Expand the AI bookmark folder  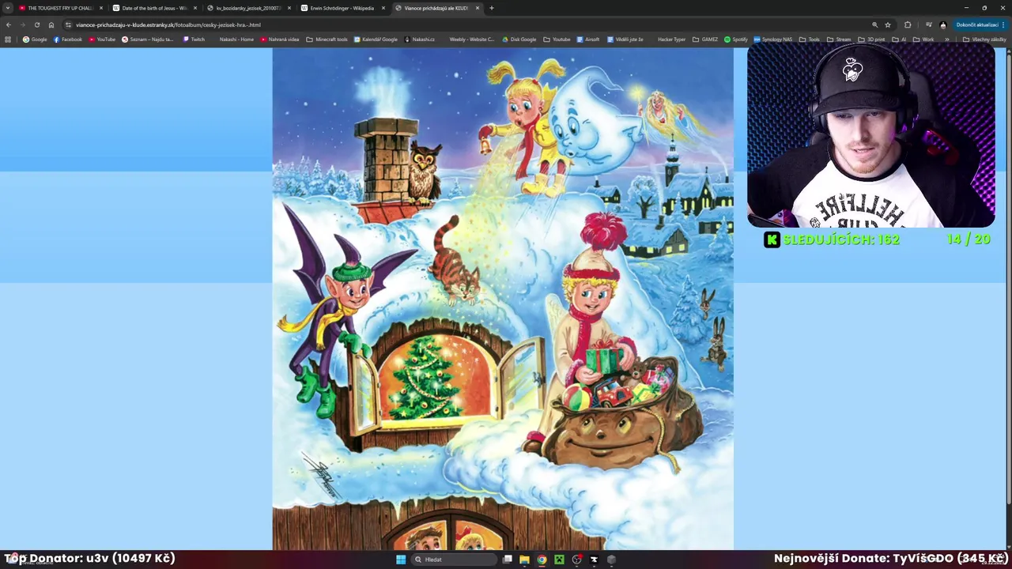coord(898,40)
